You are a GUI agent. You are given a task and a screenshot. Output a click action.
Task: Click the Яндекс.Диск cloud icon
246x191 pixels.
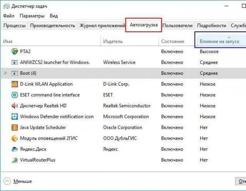point(15,149)
